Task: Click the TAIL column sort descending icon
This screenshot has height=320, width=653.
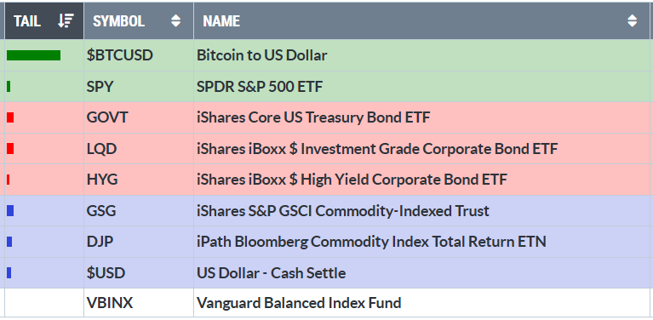Action: (66, 20)
